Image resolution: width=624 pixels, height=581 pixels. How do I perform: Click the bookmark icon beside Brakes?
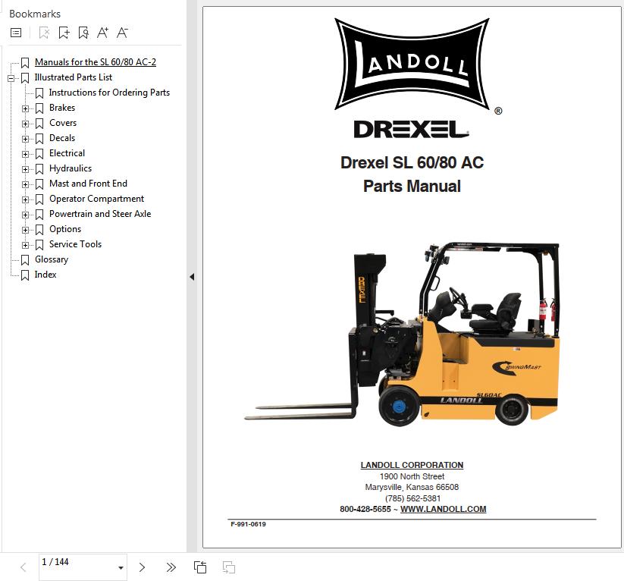coord(39,108)
